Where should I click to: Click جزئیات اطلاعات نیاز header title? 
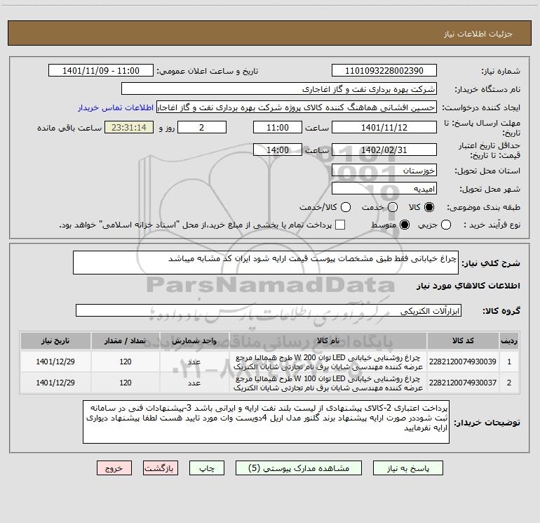(x=478, y=34)
